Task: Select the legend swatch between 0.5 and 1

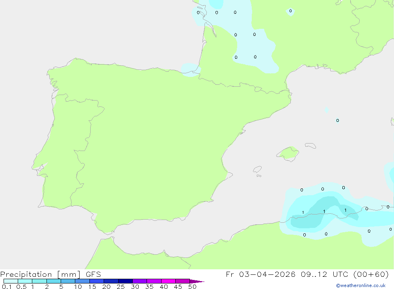Action: (x=25, y=281)
